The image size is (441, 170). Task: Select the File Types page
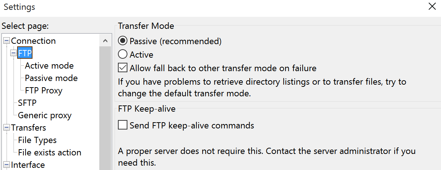coord(37,140)
